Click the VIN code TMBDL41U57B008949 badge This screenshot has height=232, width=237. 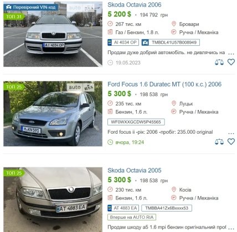(x=171, y=43)
